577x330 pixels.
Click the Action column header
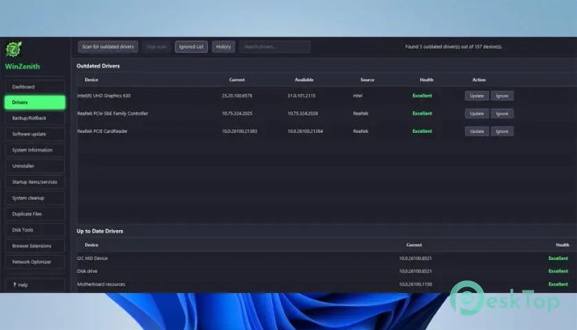479,80
